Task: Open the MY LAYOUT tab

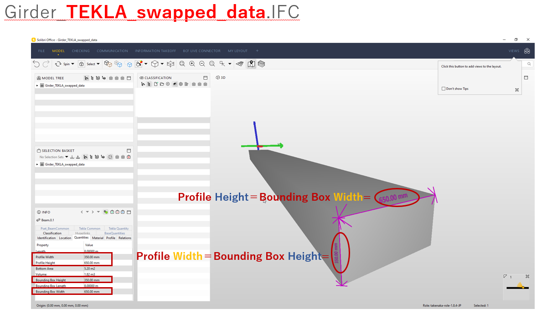Action: [x=237, y=51]
